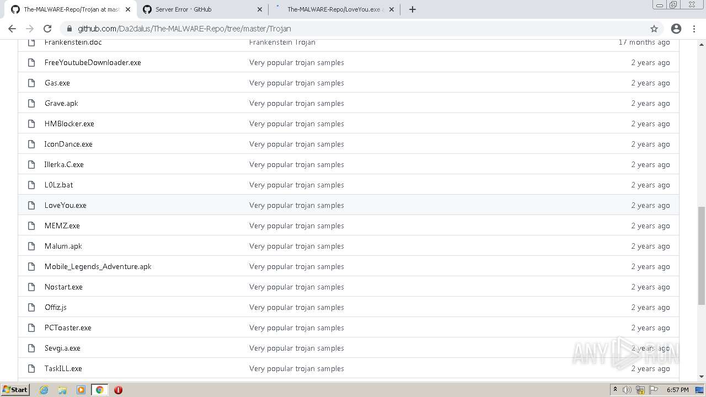This screenshot has height=397, width=706.
Task: Open the Mobile_Legends_Adventure.apk file link
Action: [x=98, y=266]
